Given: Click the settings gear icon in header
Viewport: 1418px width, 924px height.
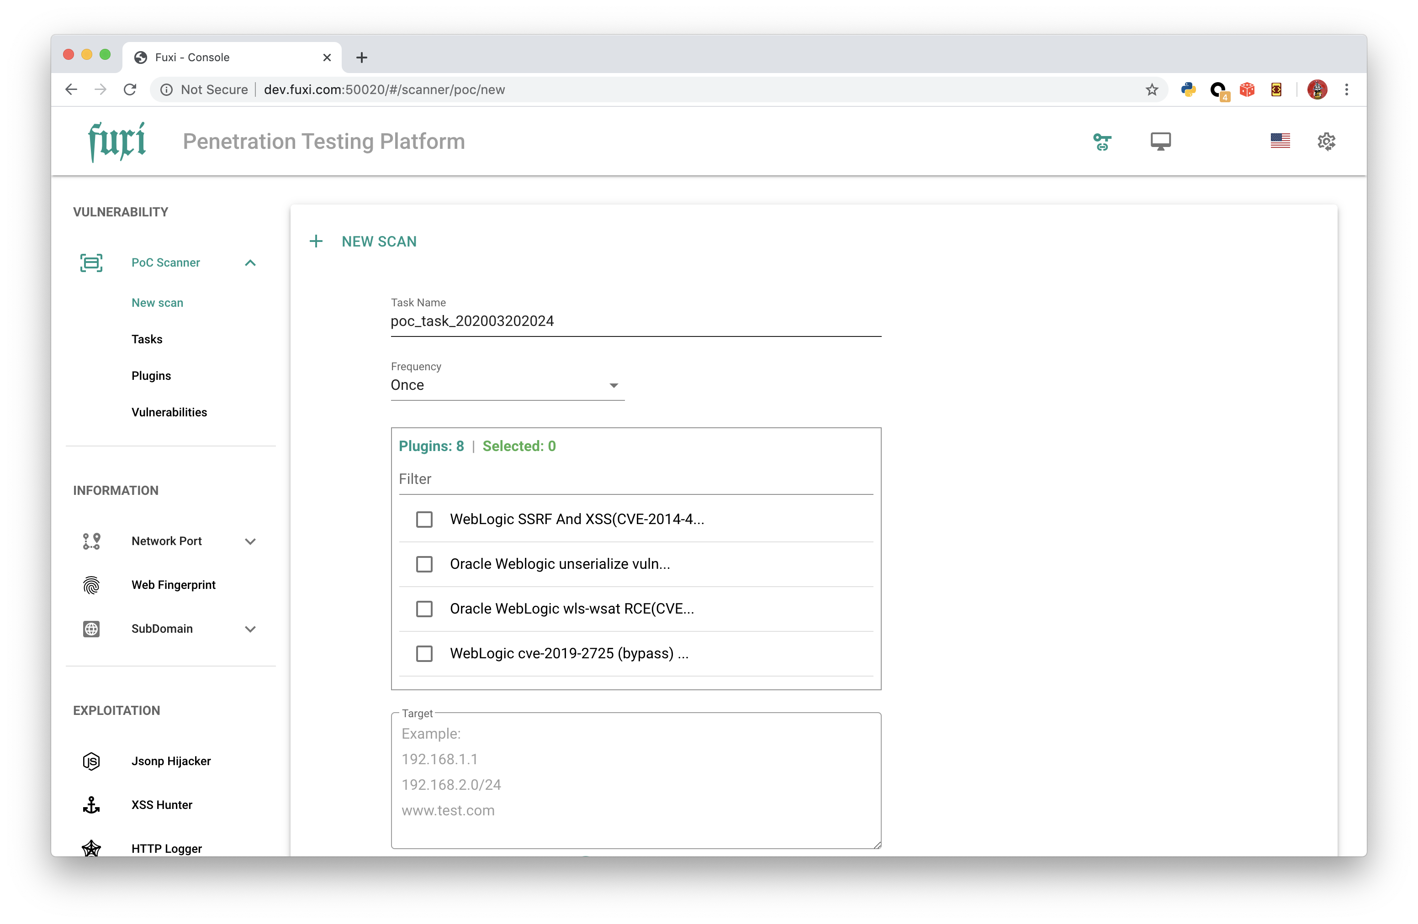Looking at the screenshot, I should (x=1327, y=142).
